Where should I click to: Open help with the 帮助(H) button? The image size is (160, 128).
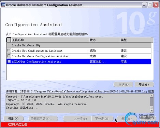point(14,119)
